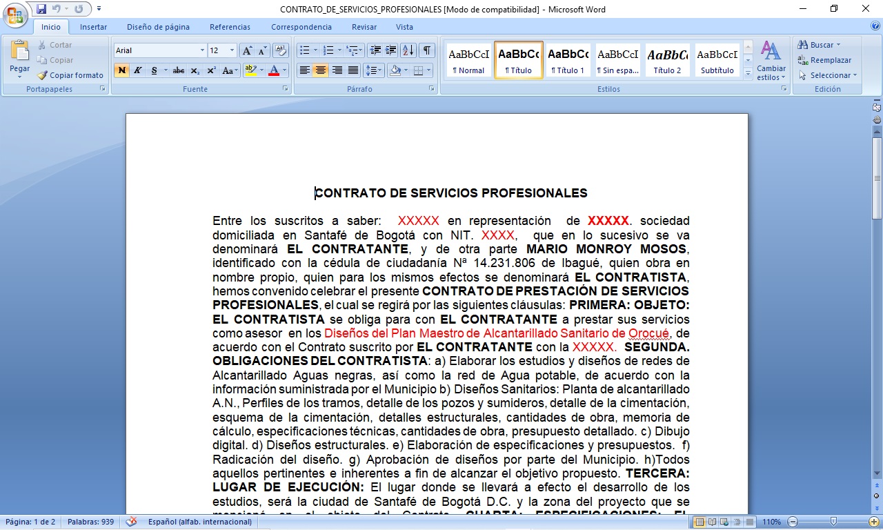This screenshot has height=530, width=883.
Task: Apply the Título 1 style
Action: pos(568,60)
